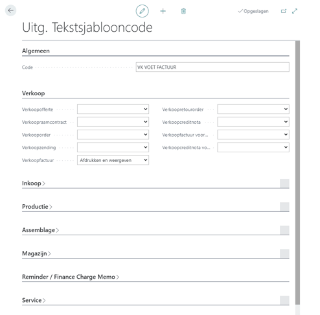This screenshot has height=315, width=320.
Task: Delete record using trash can icon
Action: (183, 11)
